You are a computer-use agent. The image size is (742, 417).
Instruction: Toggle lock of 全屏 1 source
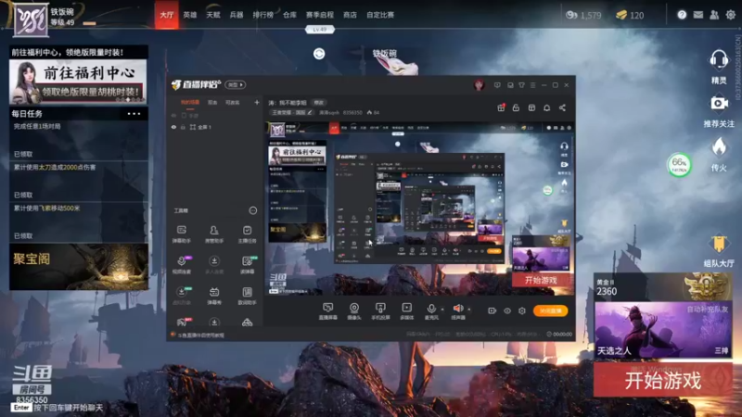click(183, 127)
